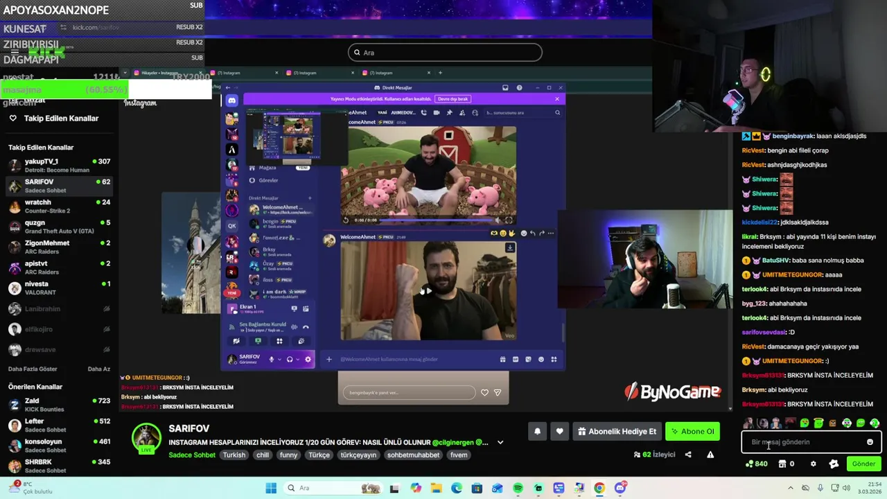Click the sohbetmuhabbet tag
887x499 pixels.
(x=414, y=455)
